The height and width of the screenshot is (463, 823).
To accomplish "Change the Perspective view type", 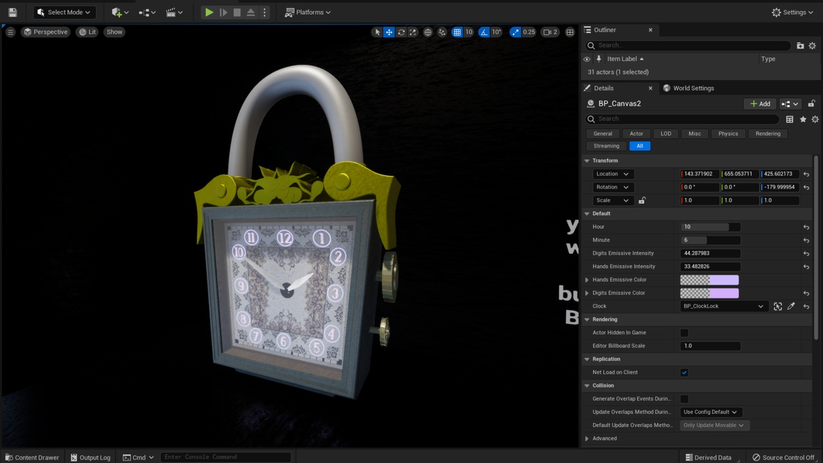I will point(46,32).
